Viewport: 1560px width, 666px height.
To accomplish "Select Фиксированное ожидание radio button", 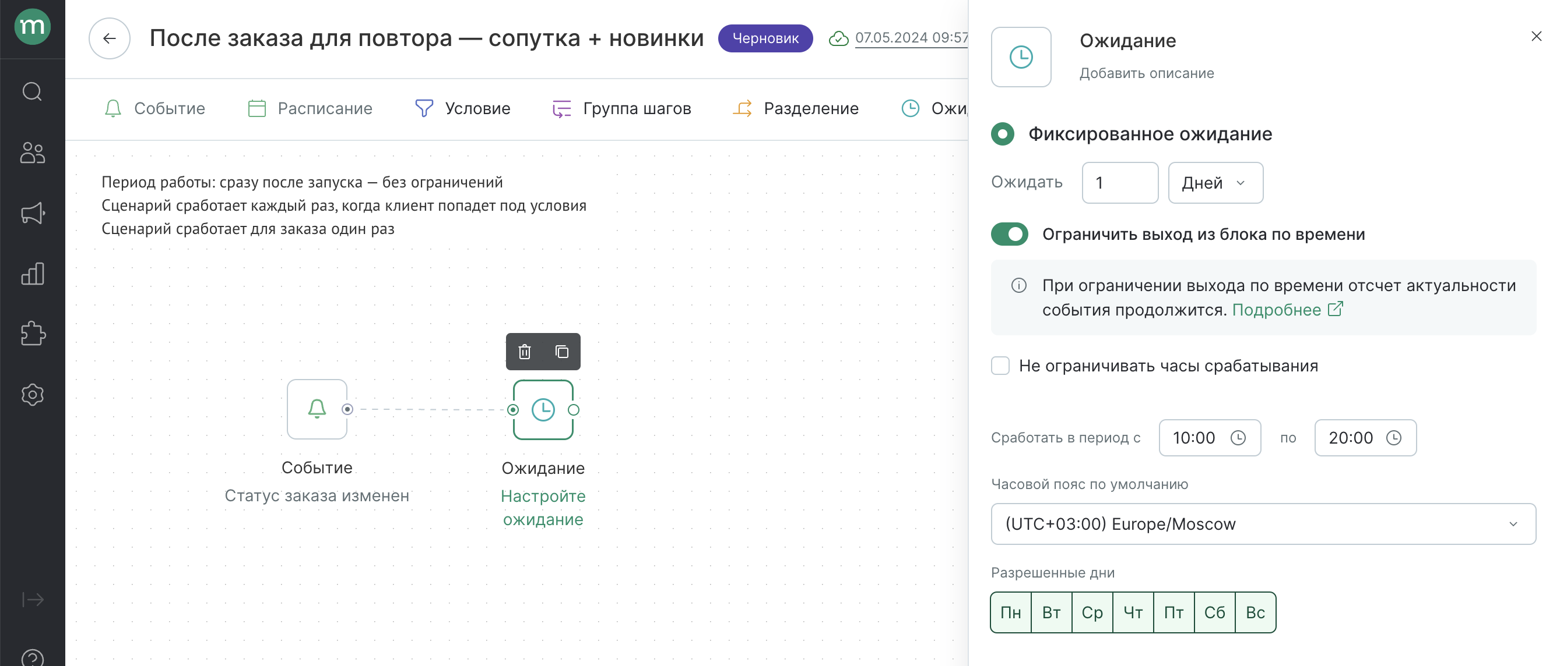I will tap(1002, 134).
